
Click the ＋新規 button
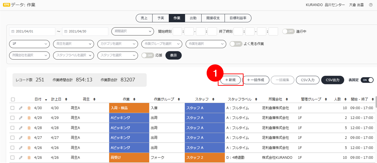230,80
